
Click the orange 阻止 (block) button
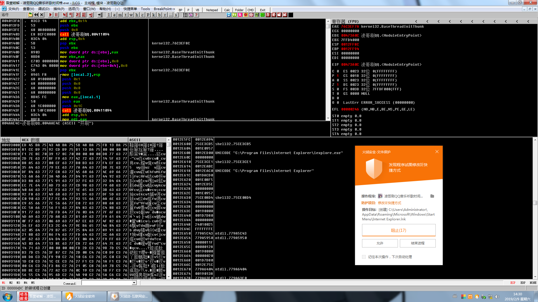point(398,230)
